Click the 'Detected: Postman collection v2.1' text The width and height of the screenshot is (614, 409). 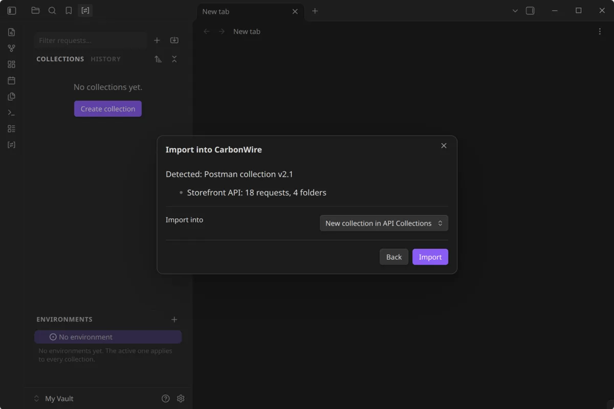(x=229, y=174)
